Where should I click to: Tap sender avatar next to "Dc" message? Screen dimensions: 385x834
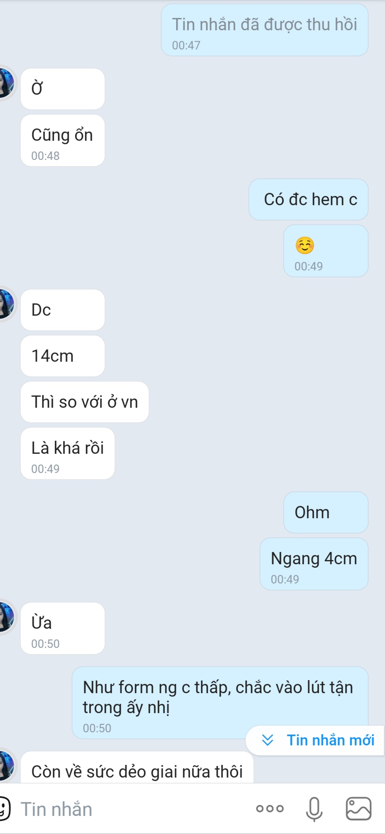click(6, 304)
